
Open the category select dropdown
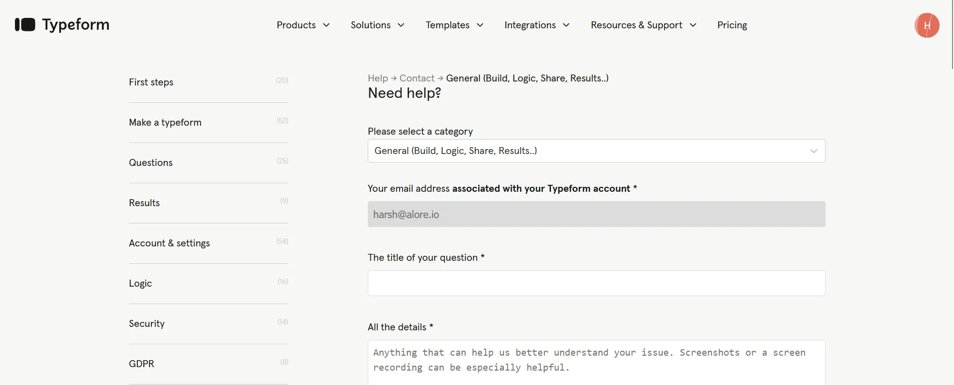click(x=596, y=151)
